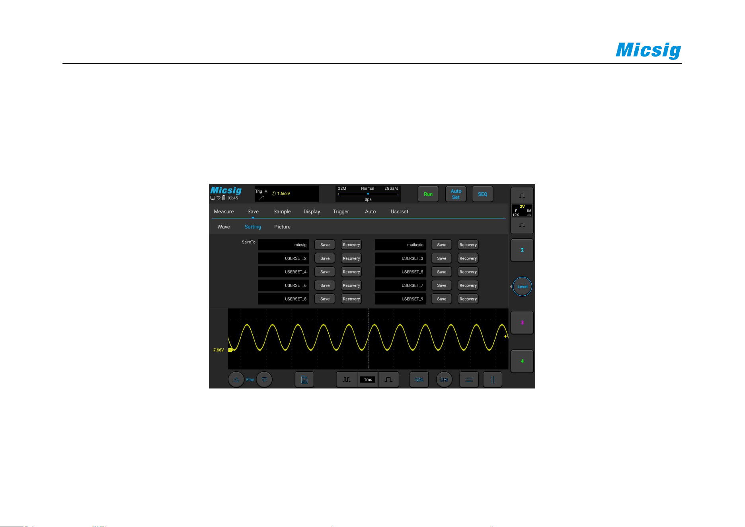Open the Auto menu
745x527 pixels.
click(371, 212)
